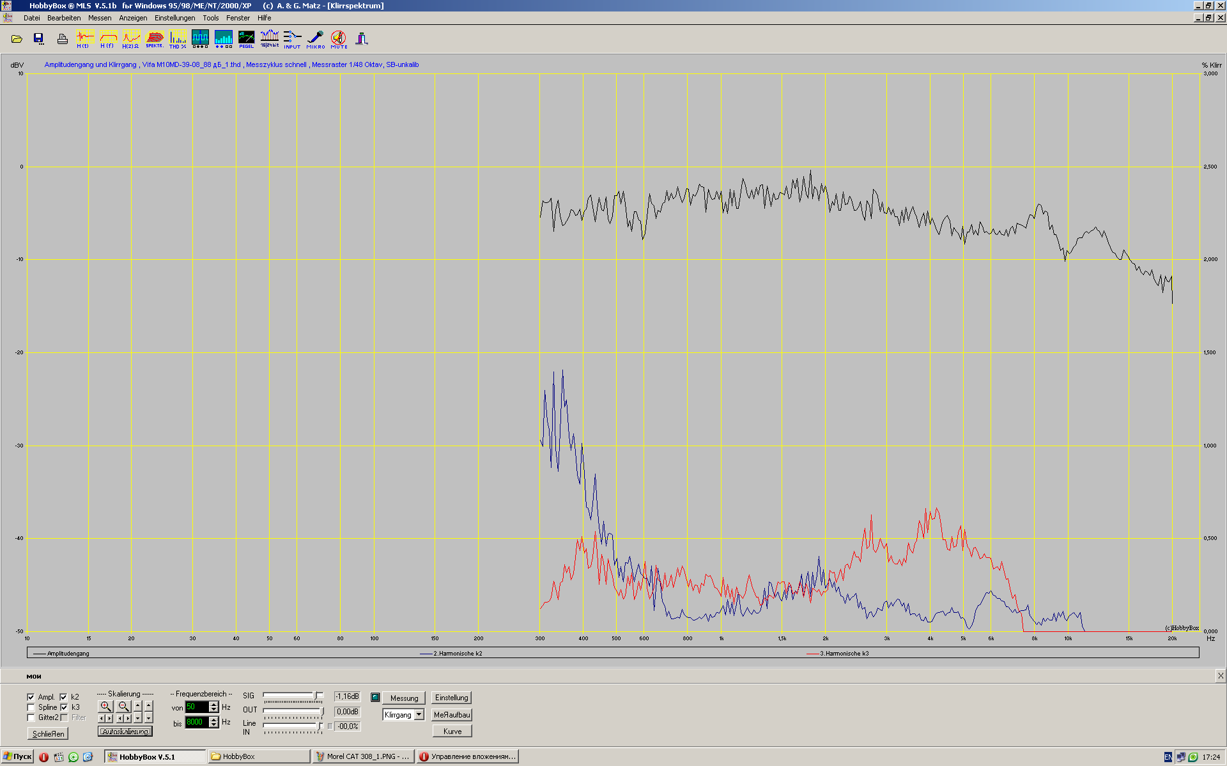Viewport: 1227px width, 766px height.
Task: Open the H(t) impulse response tool
Action: click(84, 39)
